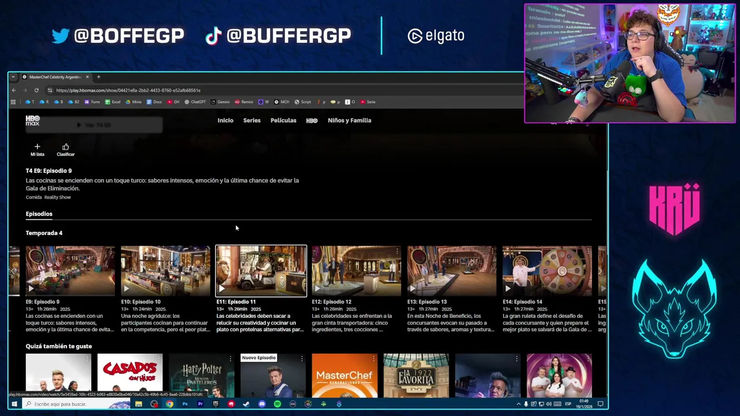Open Episodio 10 card options menu
Image resolution: width=740 pixels, height=416 pixels.
tap(206, 251)
